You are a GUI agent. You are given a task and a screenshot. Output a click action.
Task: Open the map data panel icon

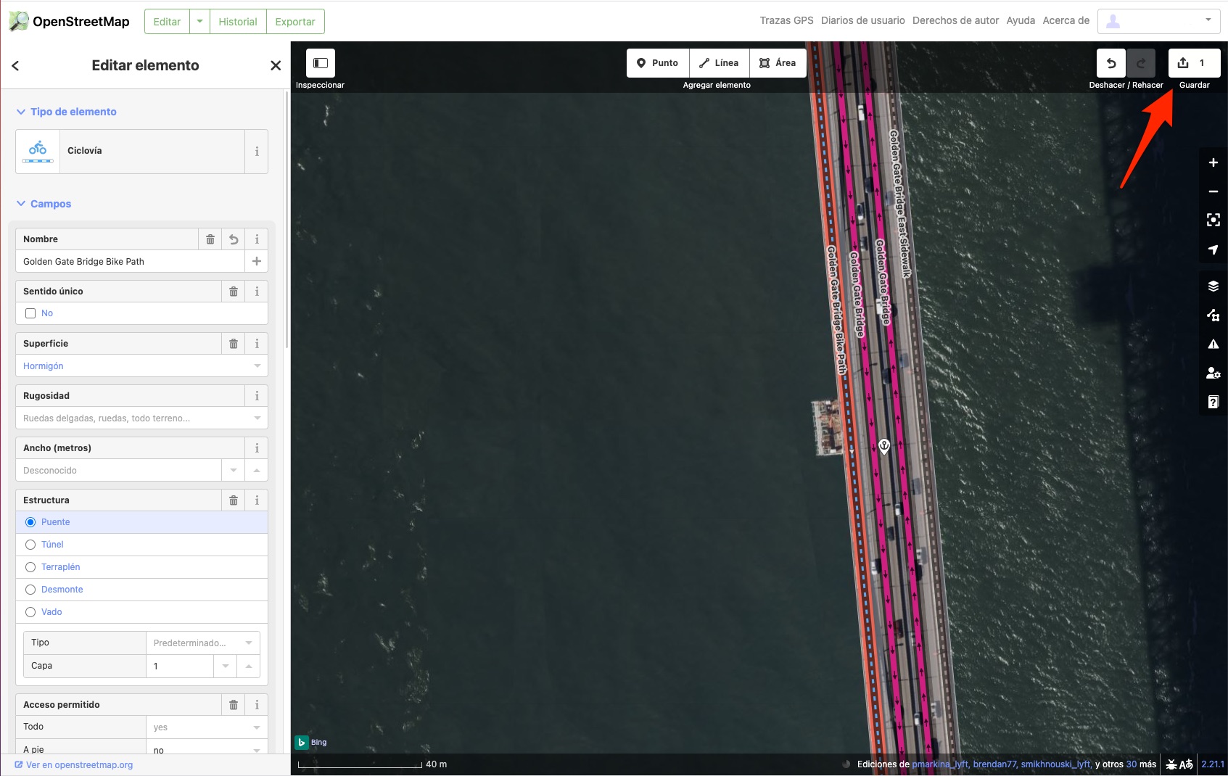point(1213,315)
